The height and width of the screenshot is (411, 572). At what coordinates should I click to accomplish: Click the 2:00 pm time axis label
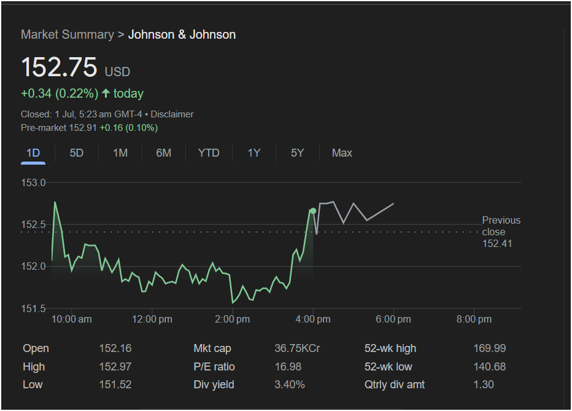pyautogui.click(x=233, y=319)
